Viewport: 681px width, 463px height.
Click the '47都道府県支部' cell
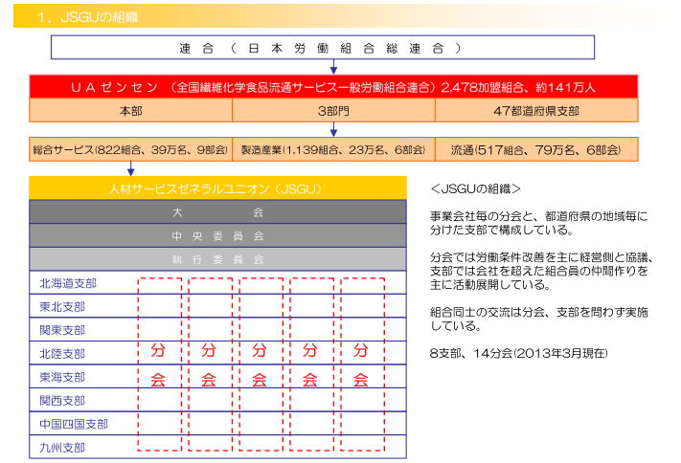pos(536,111)
